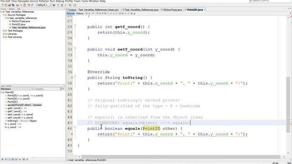The height and width of the screenshot is (164, 292).
Task: Click the green Run Project icon
Action: (66, 5)
